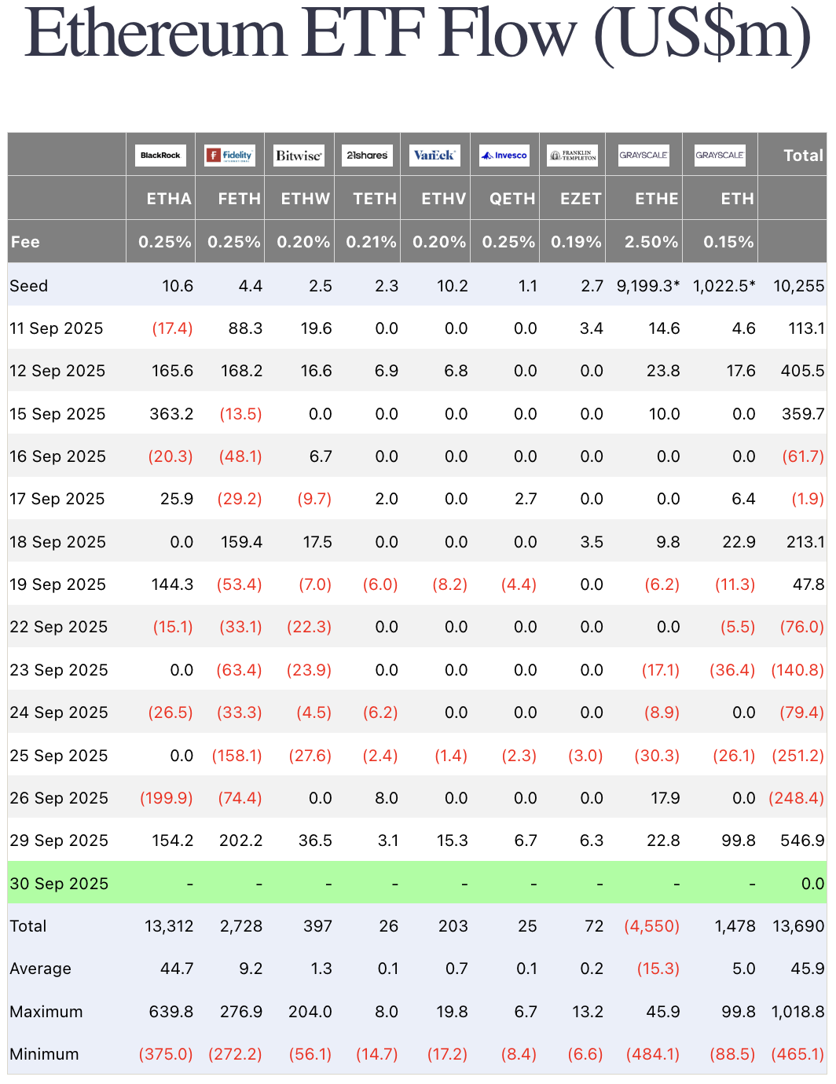
Task: Click the 2.50% fee for ETHE
Action: (x=651, y=242)
